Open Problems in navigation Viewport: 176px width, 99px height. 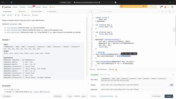[x=23, y=7]
